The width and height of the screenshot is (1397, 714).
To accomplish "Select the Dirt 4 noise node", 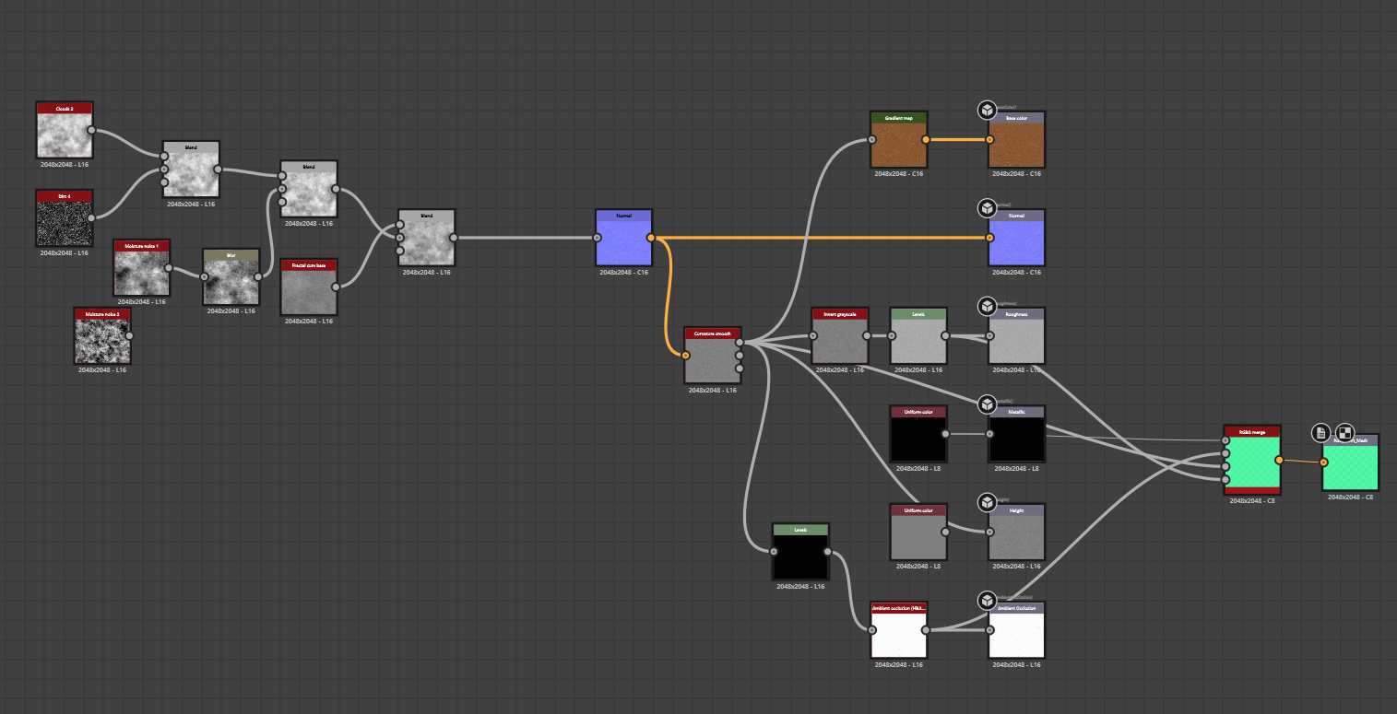I will click(65, 218).
